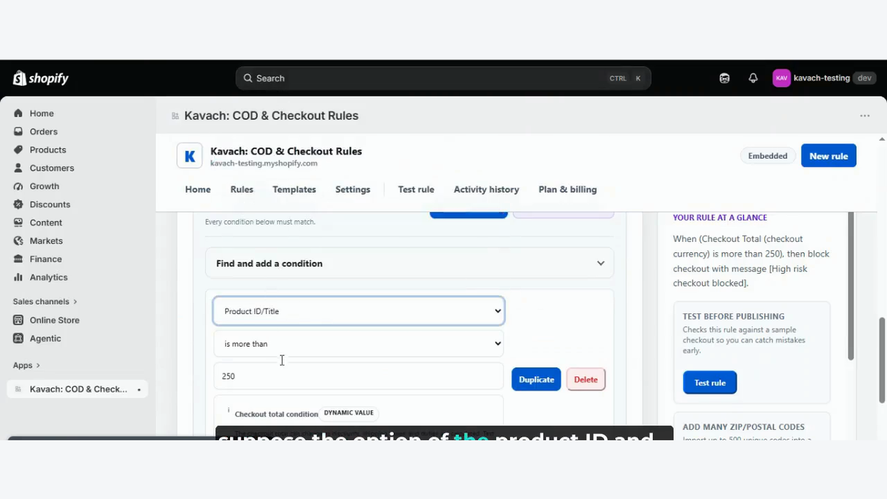Expand the Apps section in sidebar
This screenshot has height=499, width=887.
[27, 365]
